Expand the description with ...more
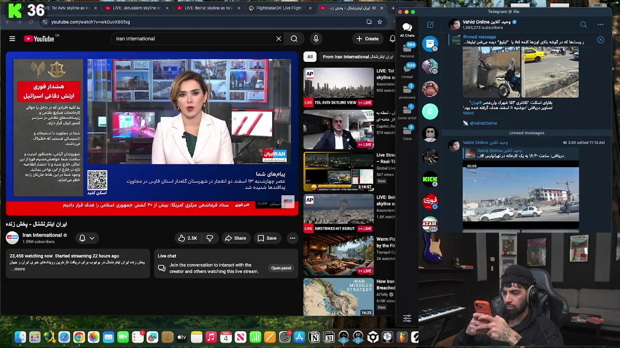 18,269
